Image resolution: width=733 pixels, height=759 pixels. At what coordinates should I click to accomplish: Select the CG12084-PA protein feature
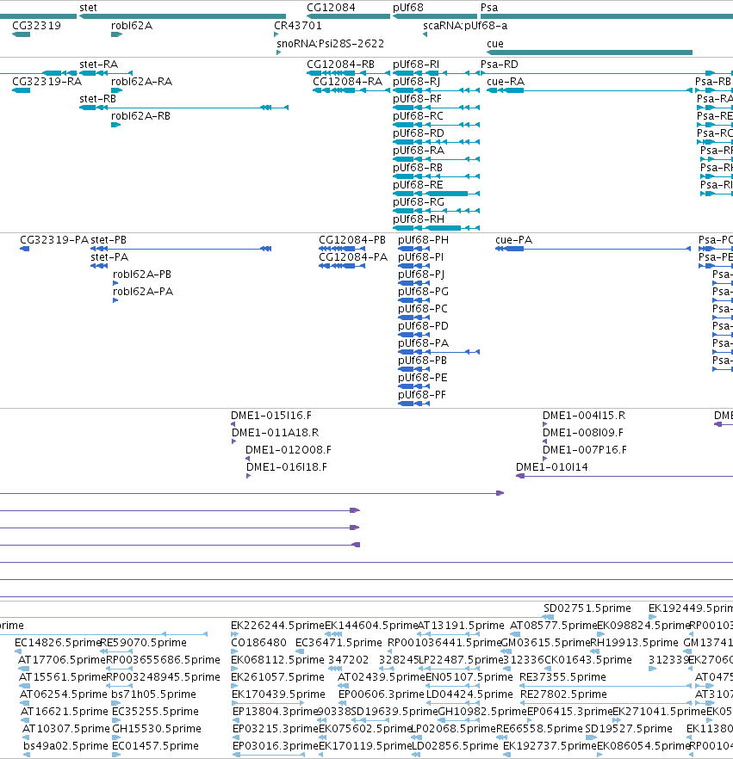click(342, 266)
